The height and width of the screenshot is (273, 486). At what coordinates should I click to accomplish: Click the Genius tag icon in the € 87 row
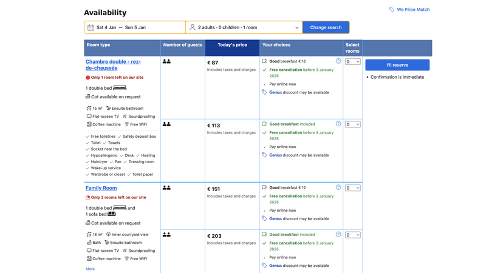coord(264,92)
